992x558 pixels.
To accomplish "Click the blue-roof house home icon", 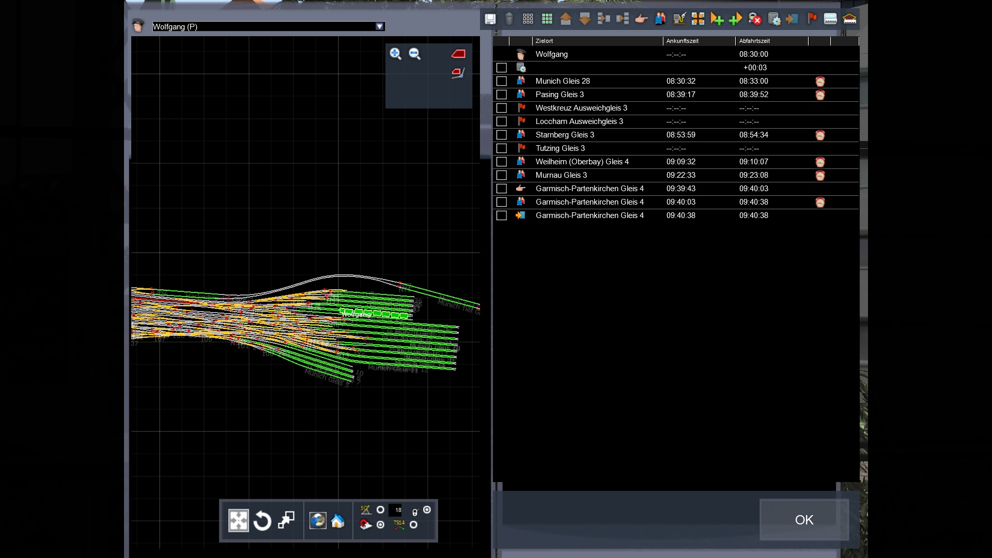I will click(x=338, y=521).
